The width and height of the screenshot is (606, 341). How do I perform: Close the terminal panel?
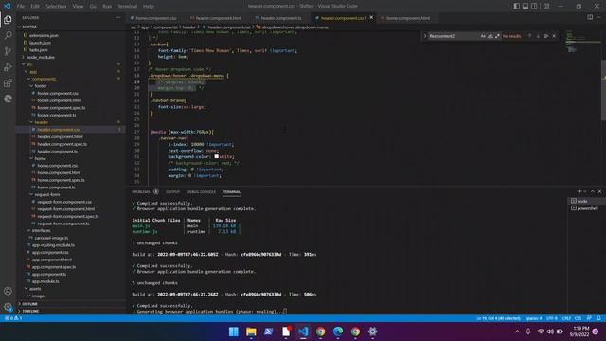coord(599,191)
